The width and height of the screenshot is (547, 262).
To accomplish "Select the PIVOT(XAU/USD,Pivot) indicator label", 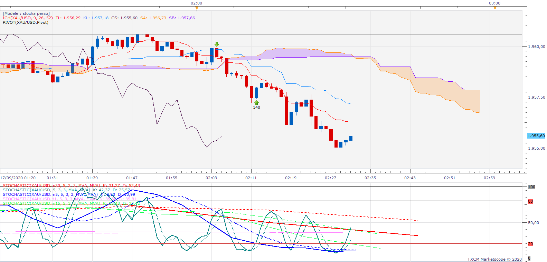I will [x=26, y=22].
